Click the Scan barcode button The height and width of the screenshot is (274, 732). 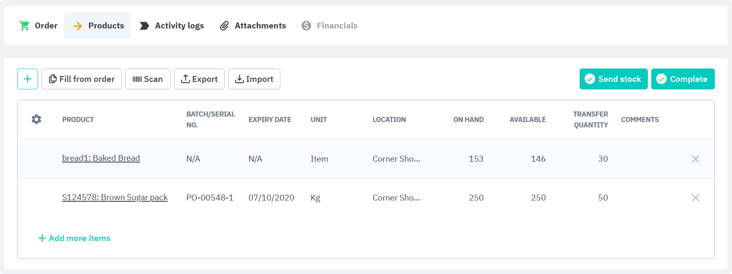(148, 79)
